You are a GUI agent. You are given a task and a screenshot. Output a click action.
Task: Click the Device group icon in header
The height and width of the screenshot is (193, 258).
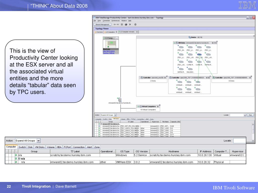(x=189, y=37)
